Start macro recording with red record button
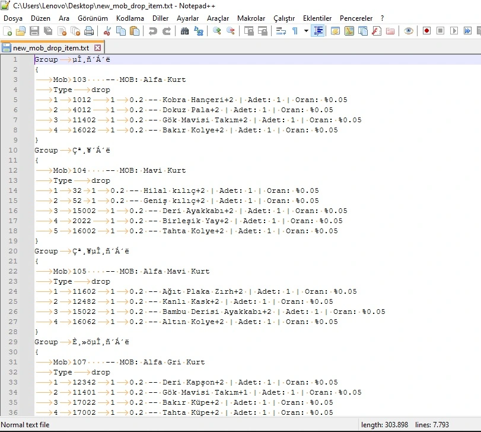The width and height of the screenshot is (481, 432). click(426, 31)
